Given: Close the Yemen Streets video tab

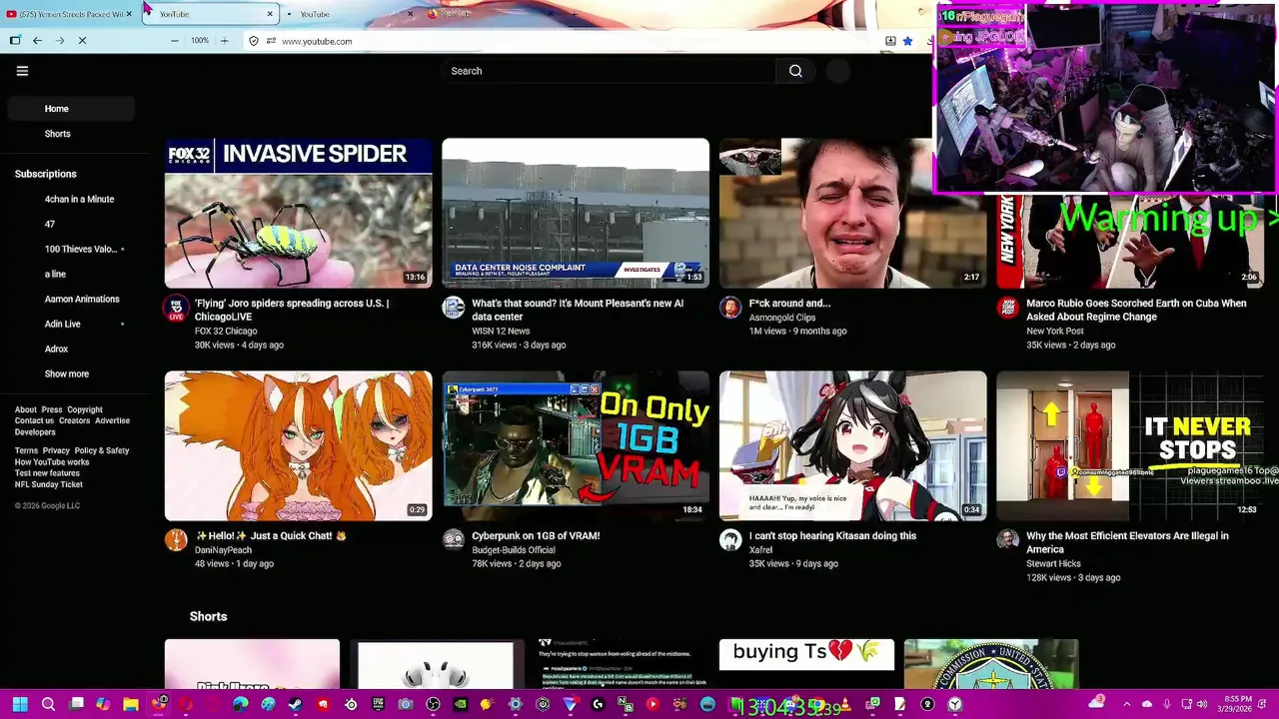Looking at the screenshot, I should pos(129,14).
